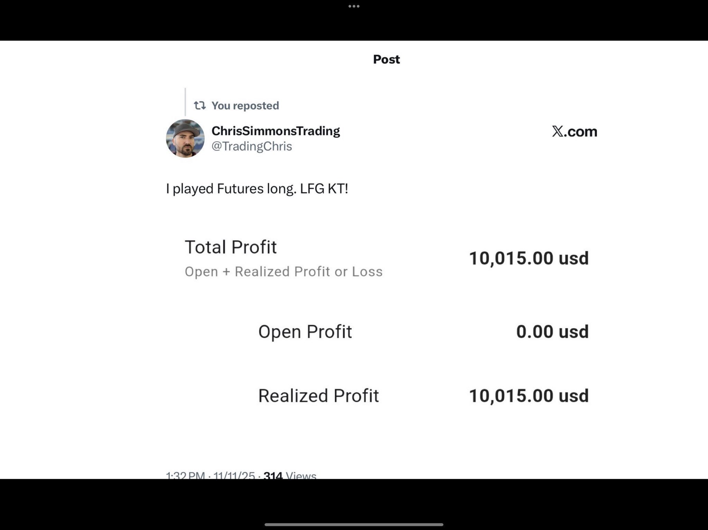The image size is (708, 530).
Task: View the 314 Views count
Action: [290, 475]
